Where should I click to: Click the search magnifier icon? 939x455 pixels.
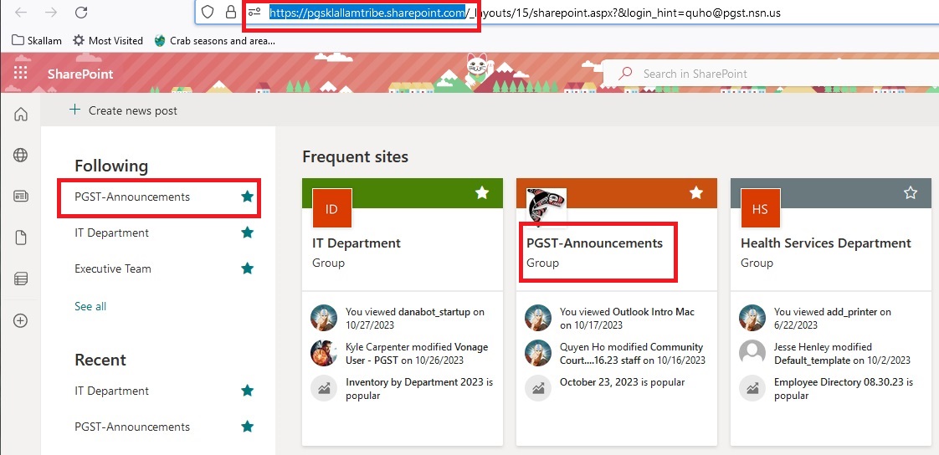click(625, 73)
